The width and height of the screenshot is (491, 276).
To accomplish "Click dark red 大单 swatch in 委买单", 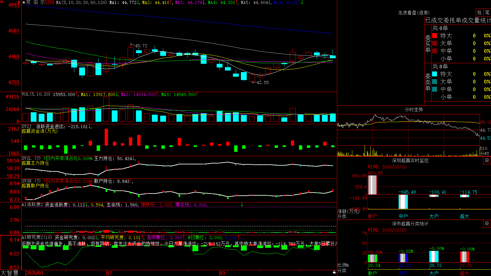I will pyautogui.click(x=435, y=43).
